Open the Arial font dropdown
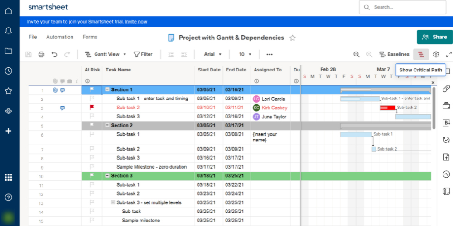This screenshot has height=226, width=453. point(212,54)
